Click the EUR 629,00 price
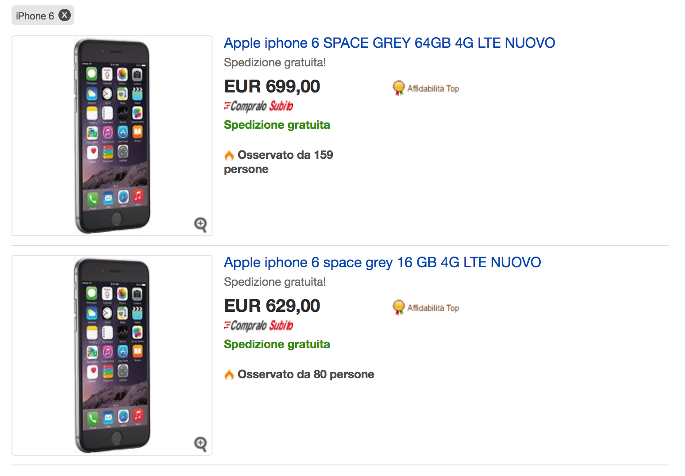The width and height of the screenshot is (686, 476). [272, 306]
